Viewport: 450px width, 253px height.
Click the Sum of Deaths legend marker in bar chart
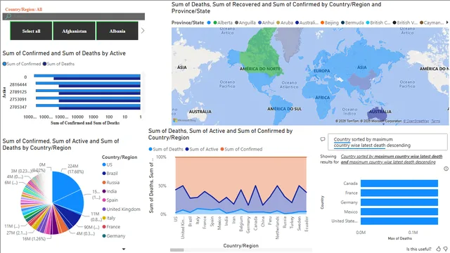(x=44, y=64)
